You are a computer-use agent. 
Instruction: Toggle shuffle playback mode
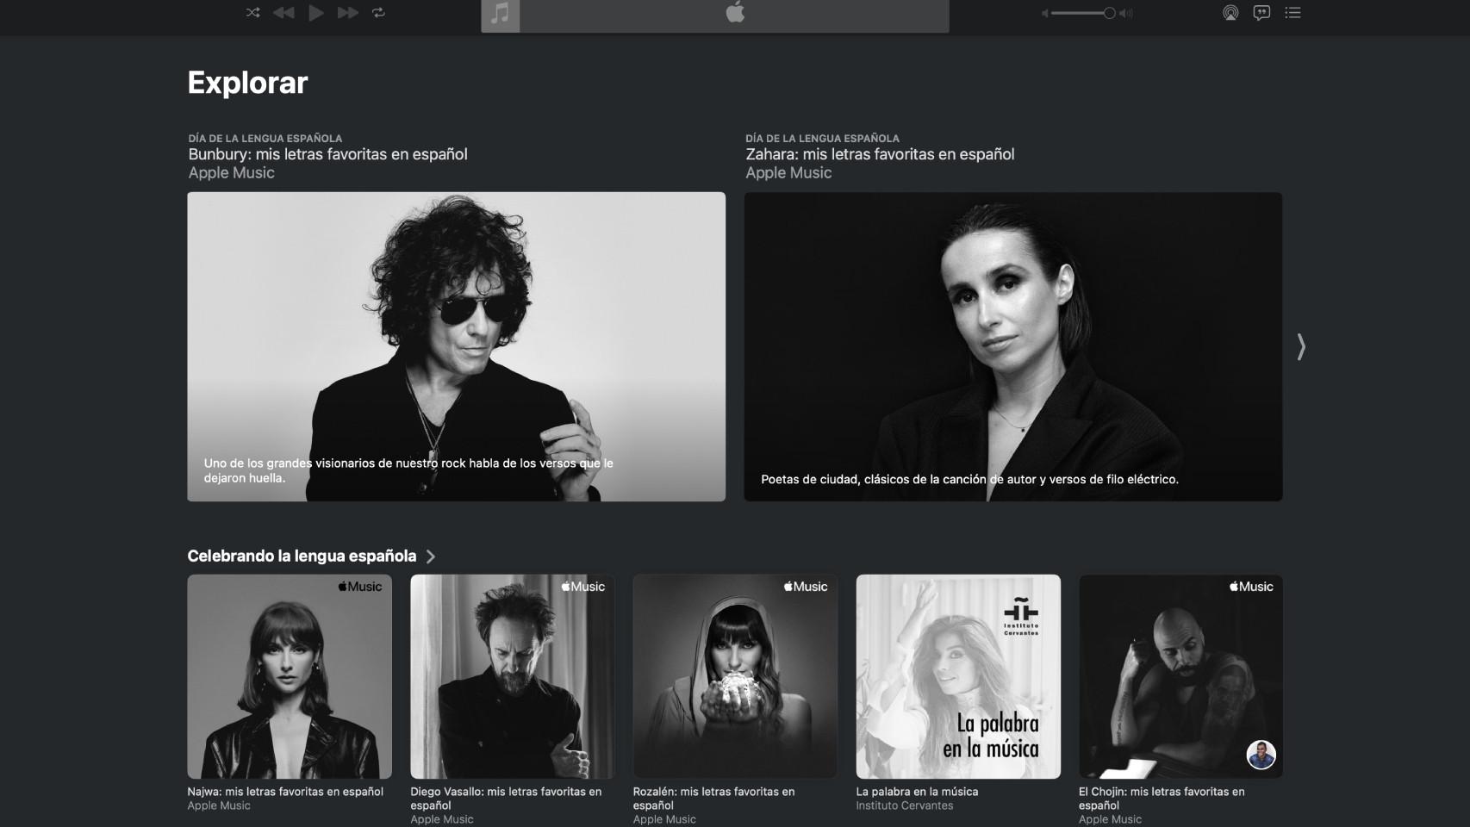252,13
